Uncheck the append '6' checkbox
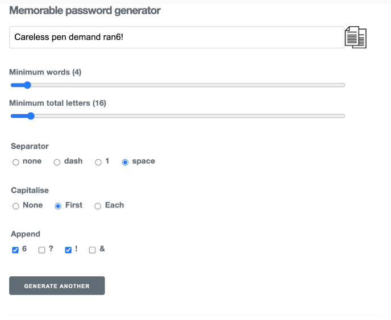 click(15, 250)
